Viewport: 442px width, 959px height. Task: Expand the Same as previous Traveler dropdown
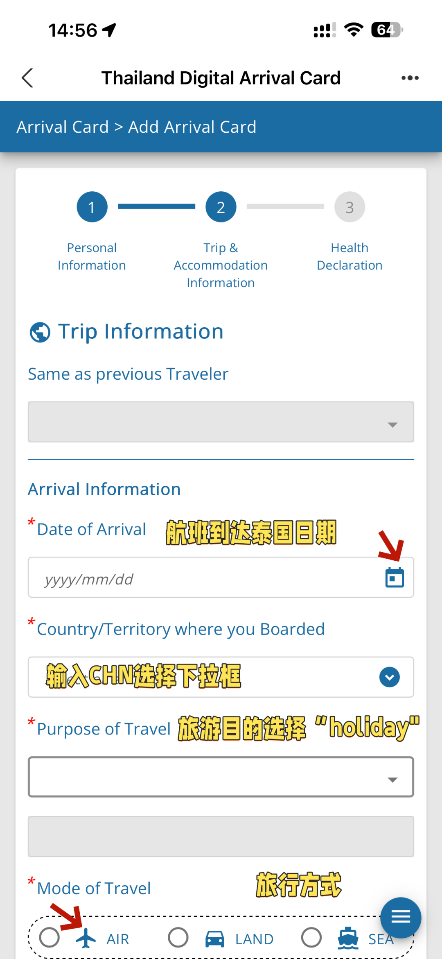221,422
